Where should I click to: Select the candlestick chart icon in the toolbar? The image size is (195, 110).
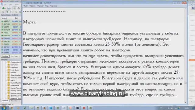[7, 12]
